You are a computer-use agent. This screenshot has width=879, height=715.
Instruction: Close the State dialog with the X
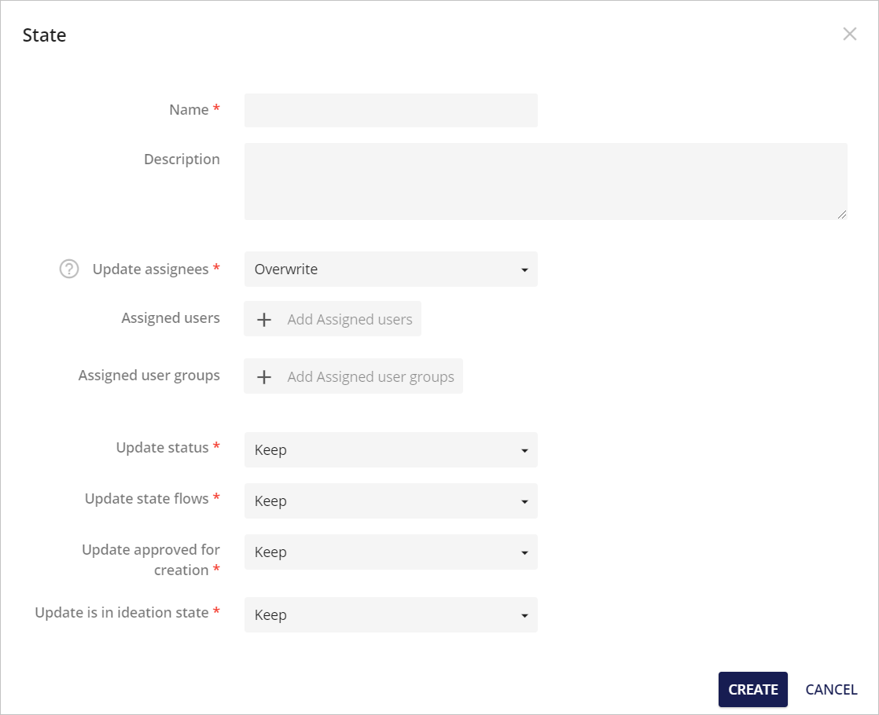coord(849,35)
